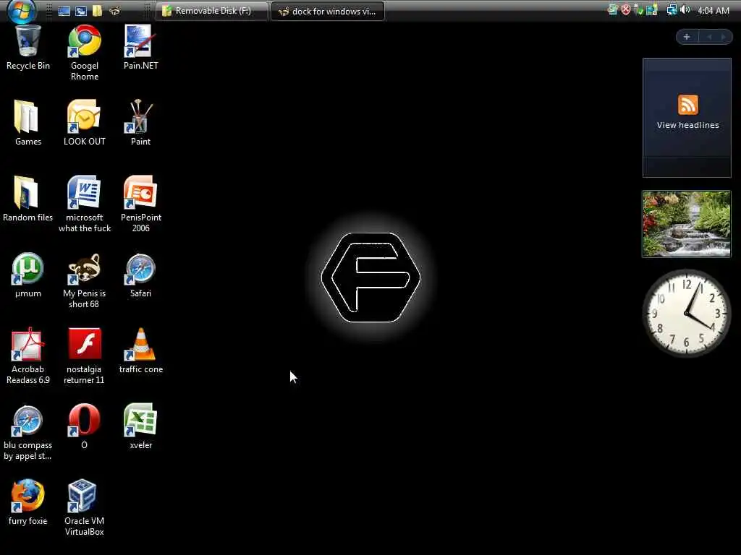Open Acrobab Readass 6.9 shortcut
The image size is (741, 555).
(28, 356)
